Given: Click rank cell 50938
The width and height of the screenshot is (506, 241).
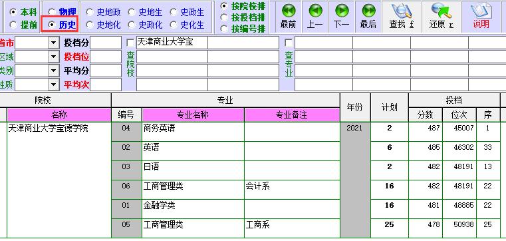Looking at the screenshot, I should [459, 228].
